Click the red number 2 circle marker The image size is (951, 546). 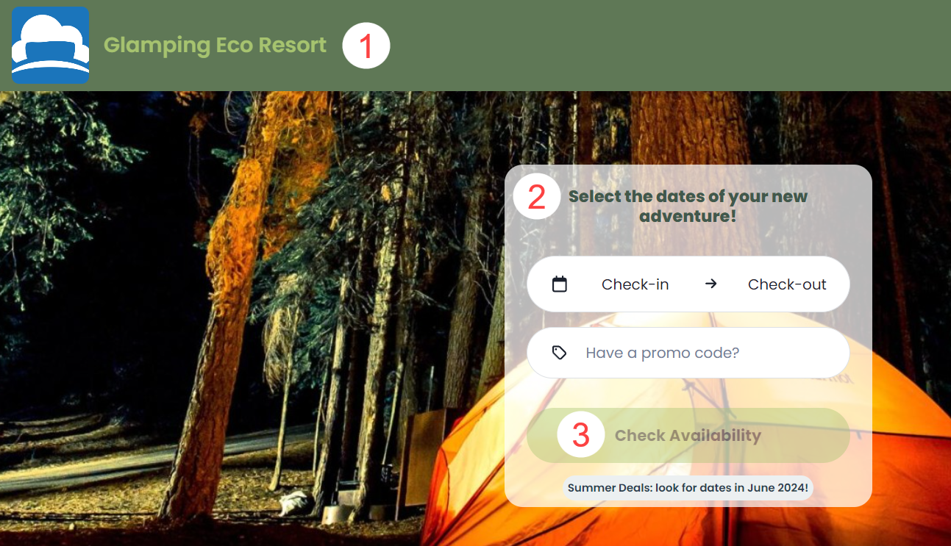(537, 196)
